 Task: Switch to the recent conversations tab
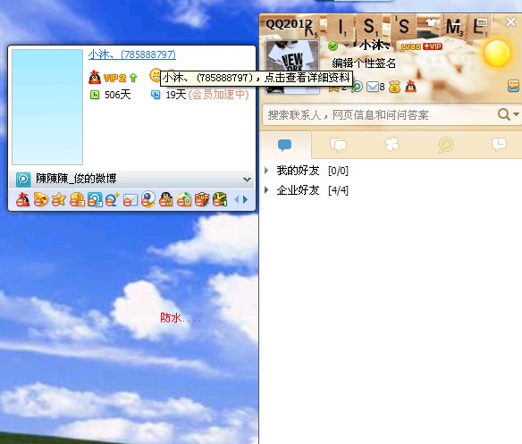tap(499, 145)
